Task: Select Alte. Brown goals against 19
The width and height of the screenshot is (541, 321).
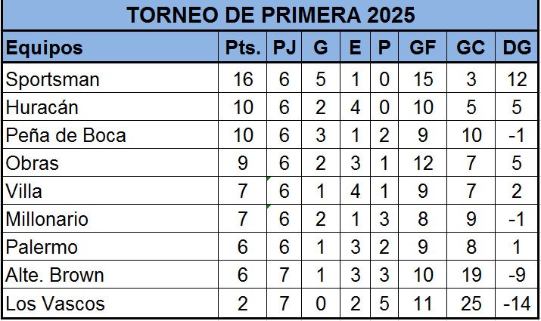Action: pyautogui.click(x=471, y=274)
